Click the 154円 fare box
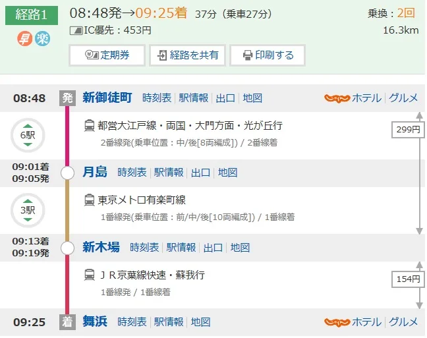427x338 pixels. [408, 279]
